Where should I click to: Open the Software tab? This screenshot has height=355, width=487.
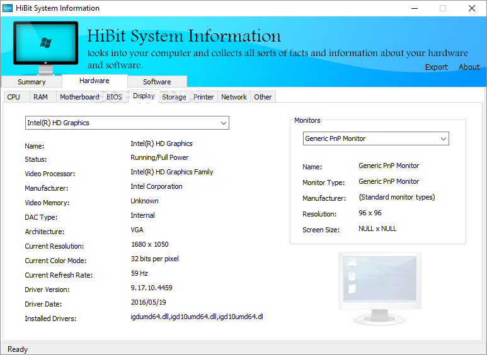[157, 82]
